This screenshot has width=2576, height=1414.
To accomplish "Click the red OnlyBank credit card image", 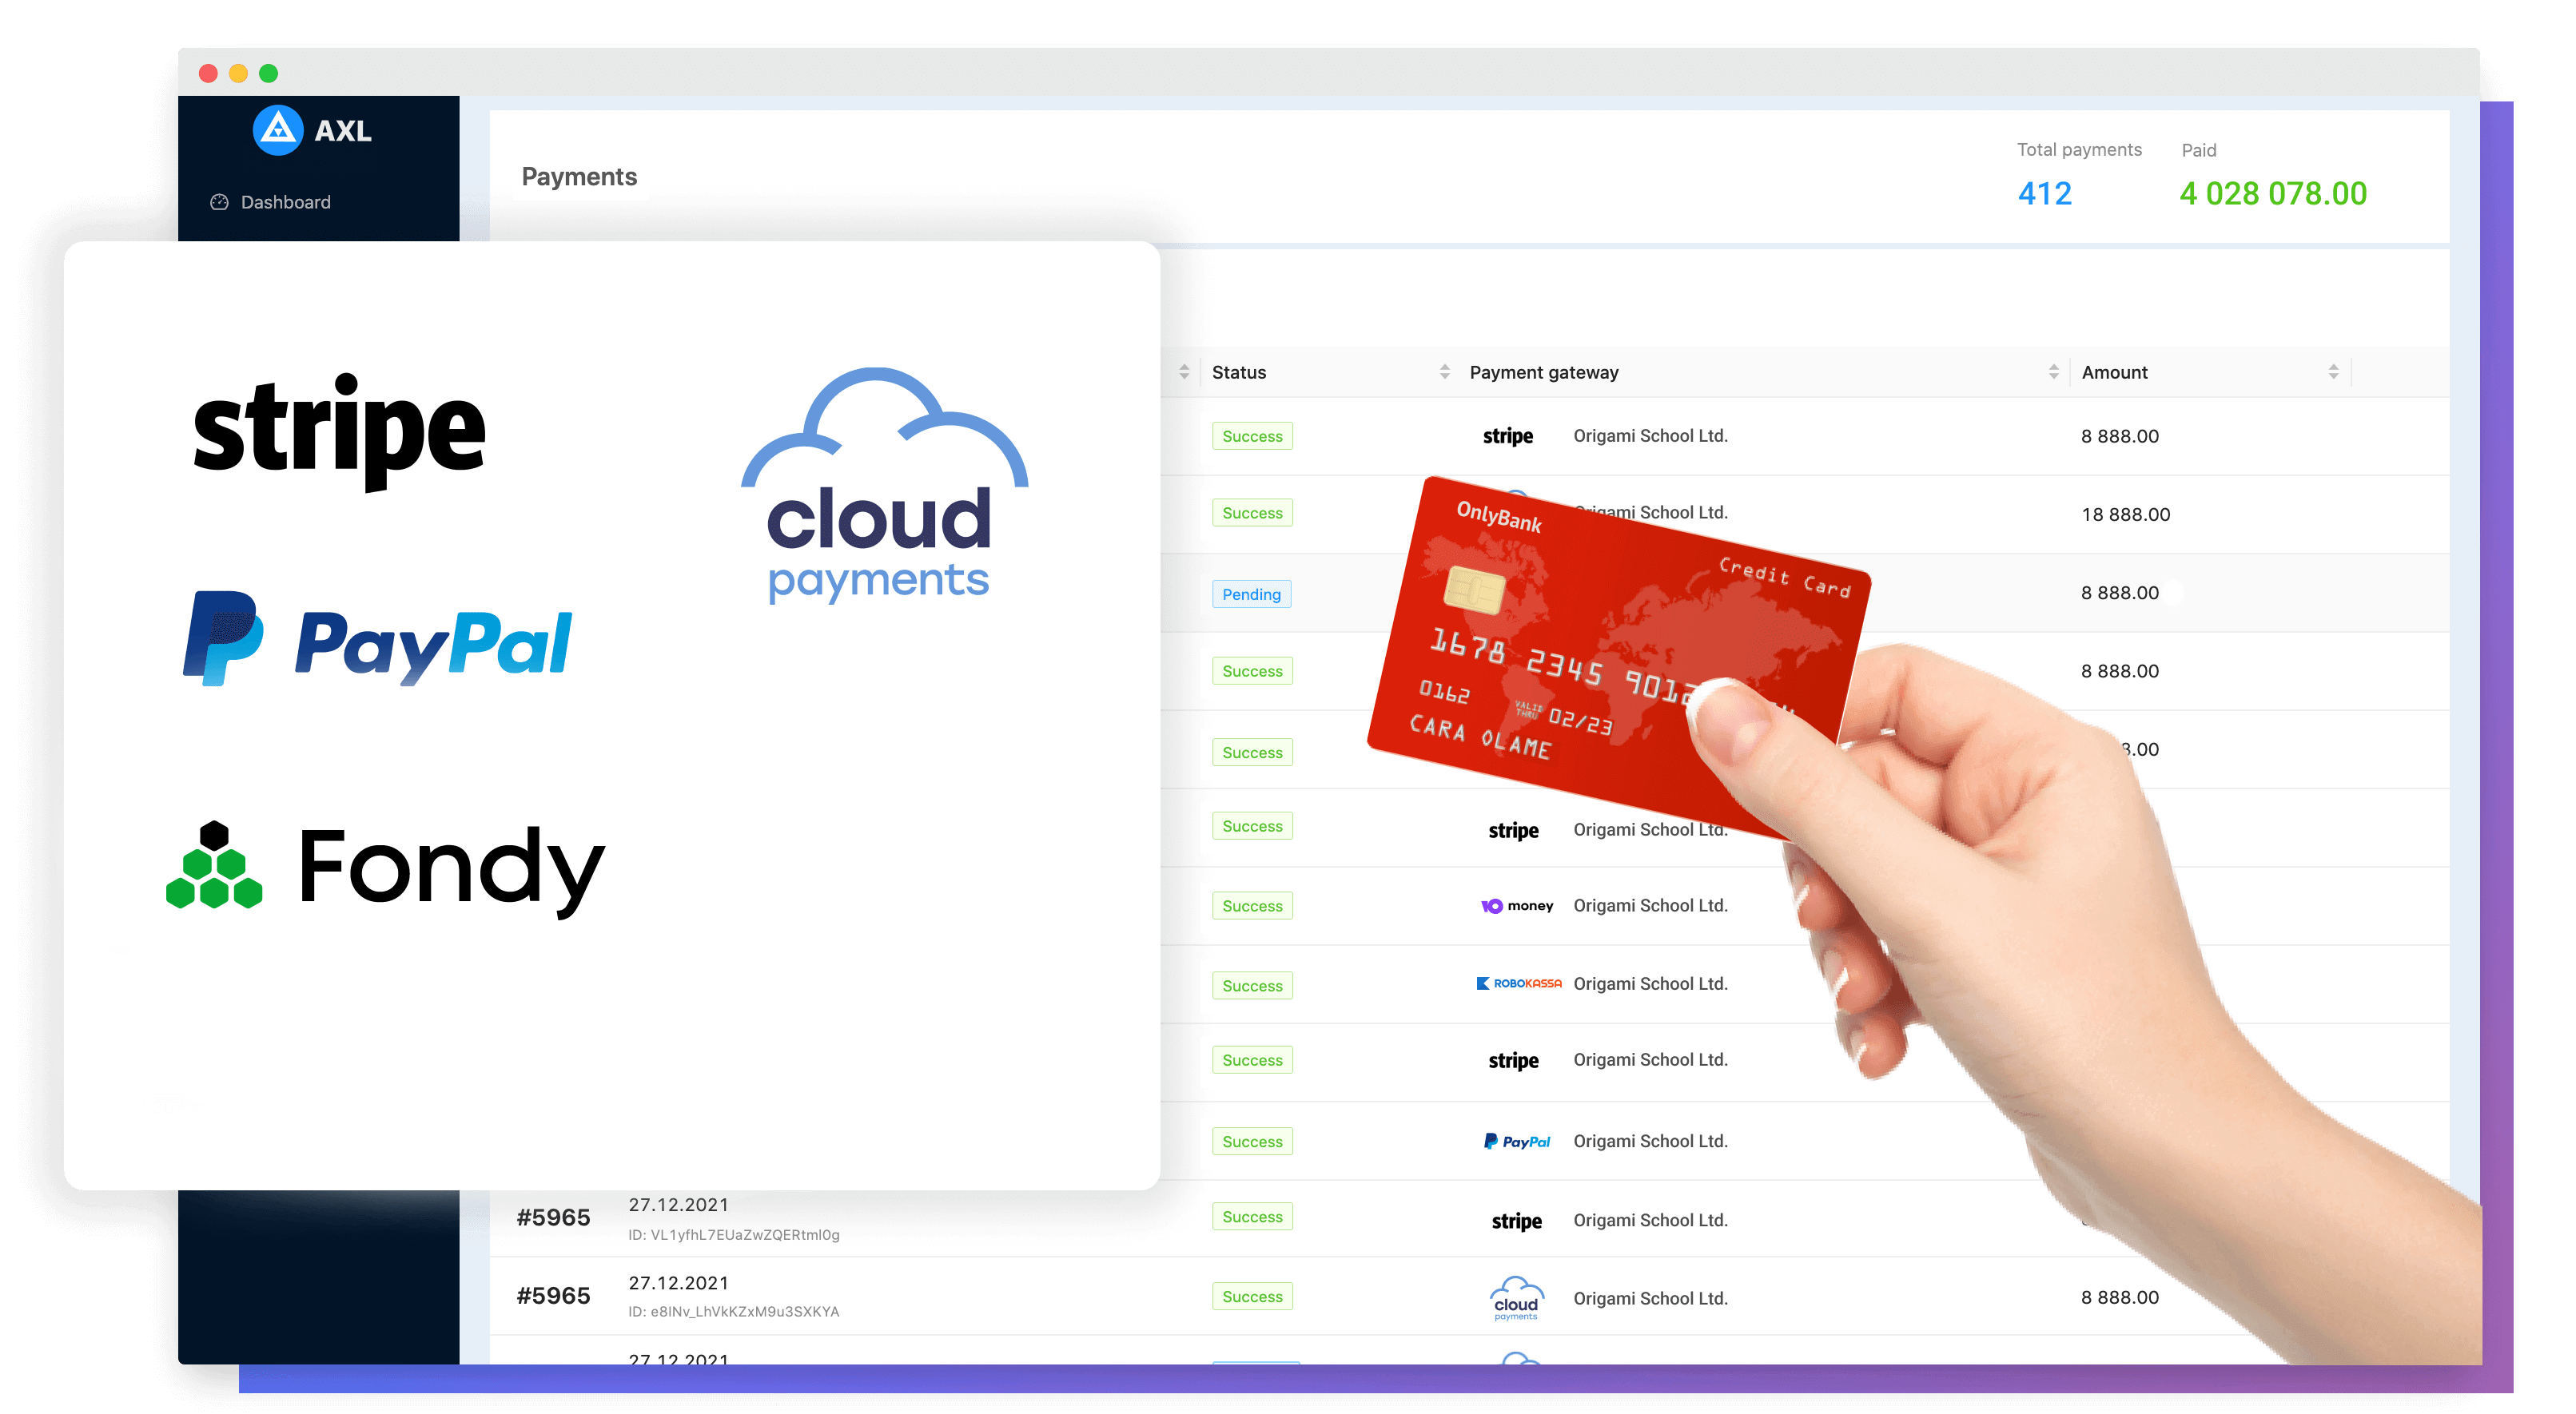I will coord(1618,657).
